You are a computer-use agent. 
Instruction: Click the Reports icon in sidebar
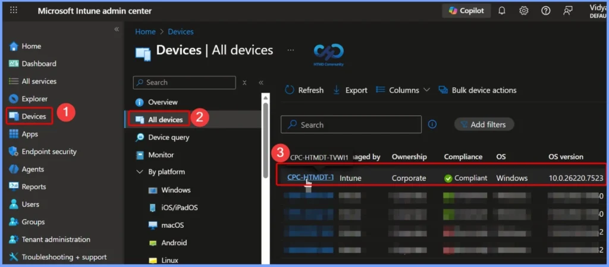[x=14, y=187]
